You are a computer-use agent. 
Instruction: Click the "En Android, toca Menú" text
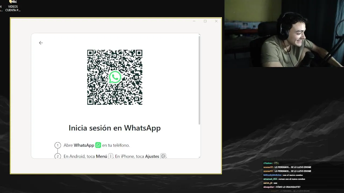point(85,156)
